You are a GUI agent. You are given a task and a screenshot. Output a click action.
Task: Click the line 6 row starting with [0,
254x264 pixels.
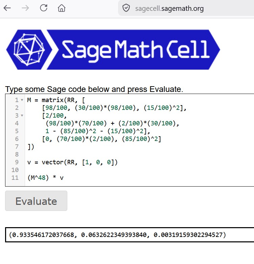102,139
